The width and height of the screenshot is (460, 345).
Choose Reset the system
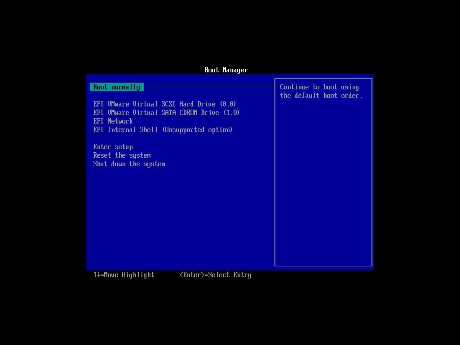tap(122, 155)
